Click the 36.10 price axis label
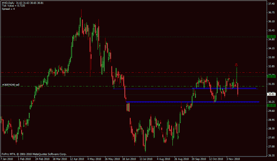Viewport: 277px width, 161px height. (271, 22)
